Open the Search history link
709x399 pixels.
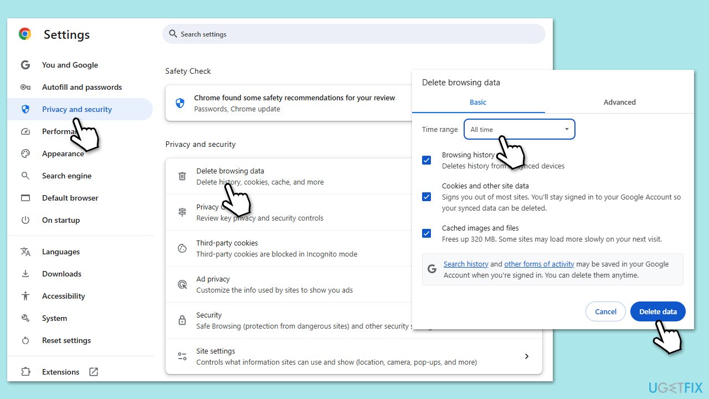[466, 264]
